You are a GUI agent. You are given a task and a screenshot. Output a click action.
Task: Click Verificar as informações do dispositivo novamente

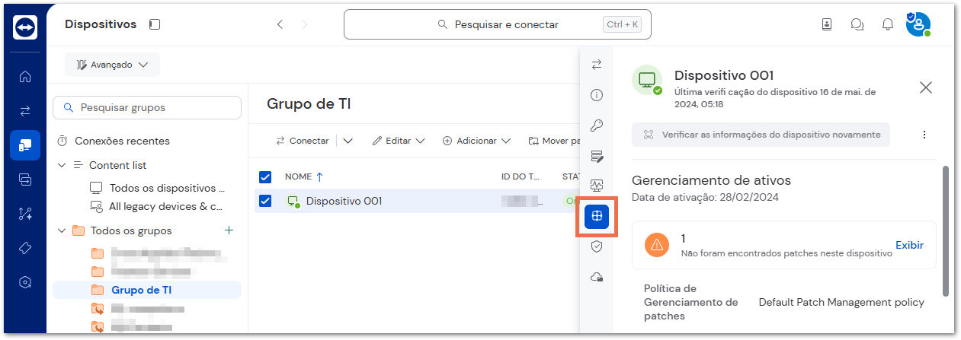(x=761, y=135)
